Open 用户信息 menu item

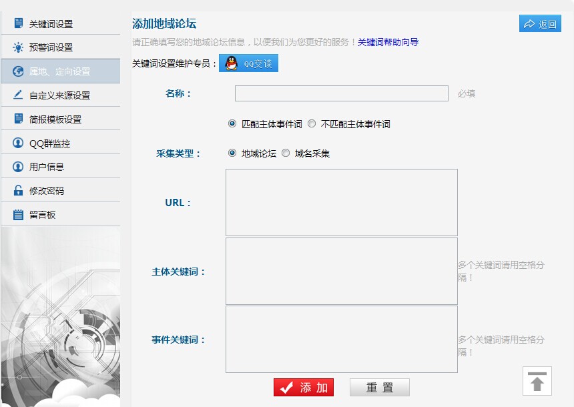[47, 167]
